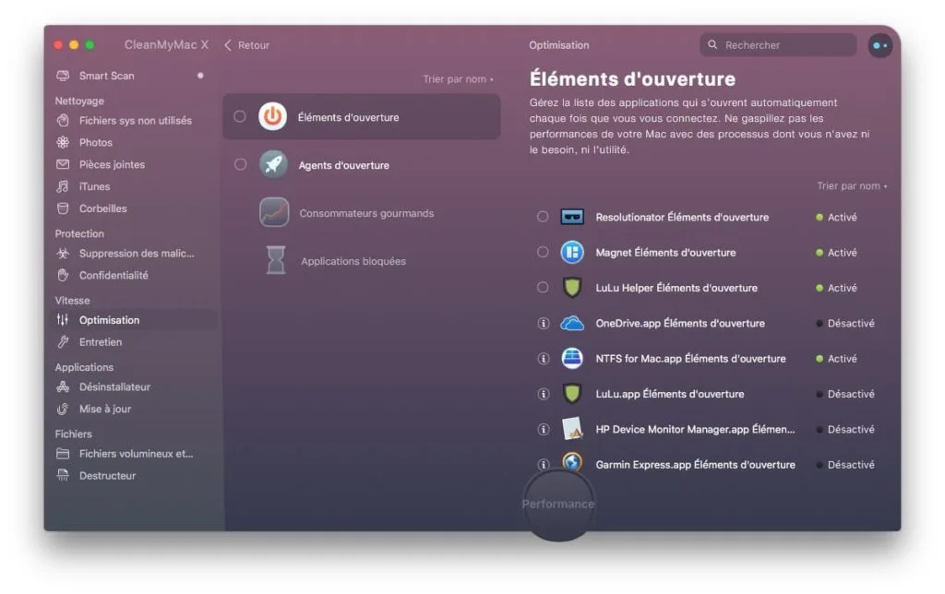Go back with Retour button
945x594 pixels.
[246, 45]
